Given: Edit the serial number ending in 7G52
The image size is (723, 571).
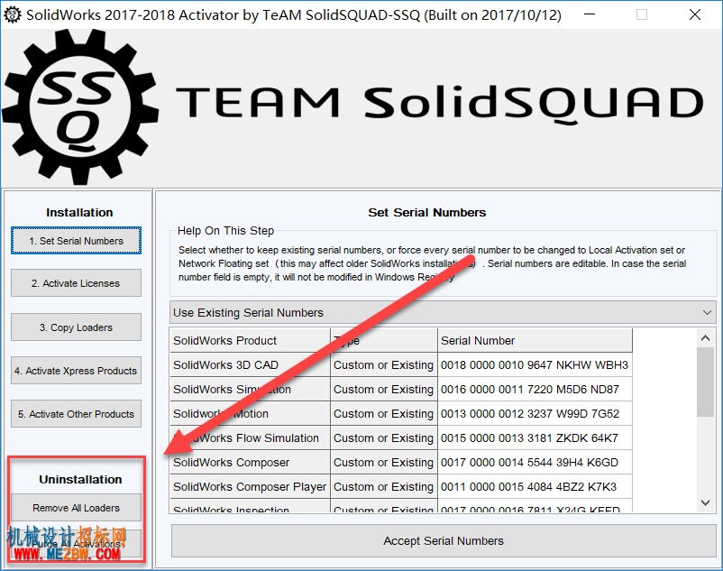Looking at the screenshot, I should 535,414.
